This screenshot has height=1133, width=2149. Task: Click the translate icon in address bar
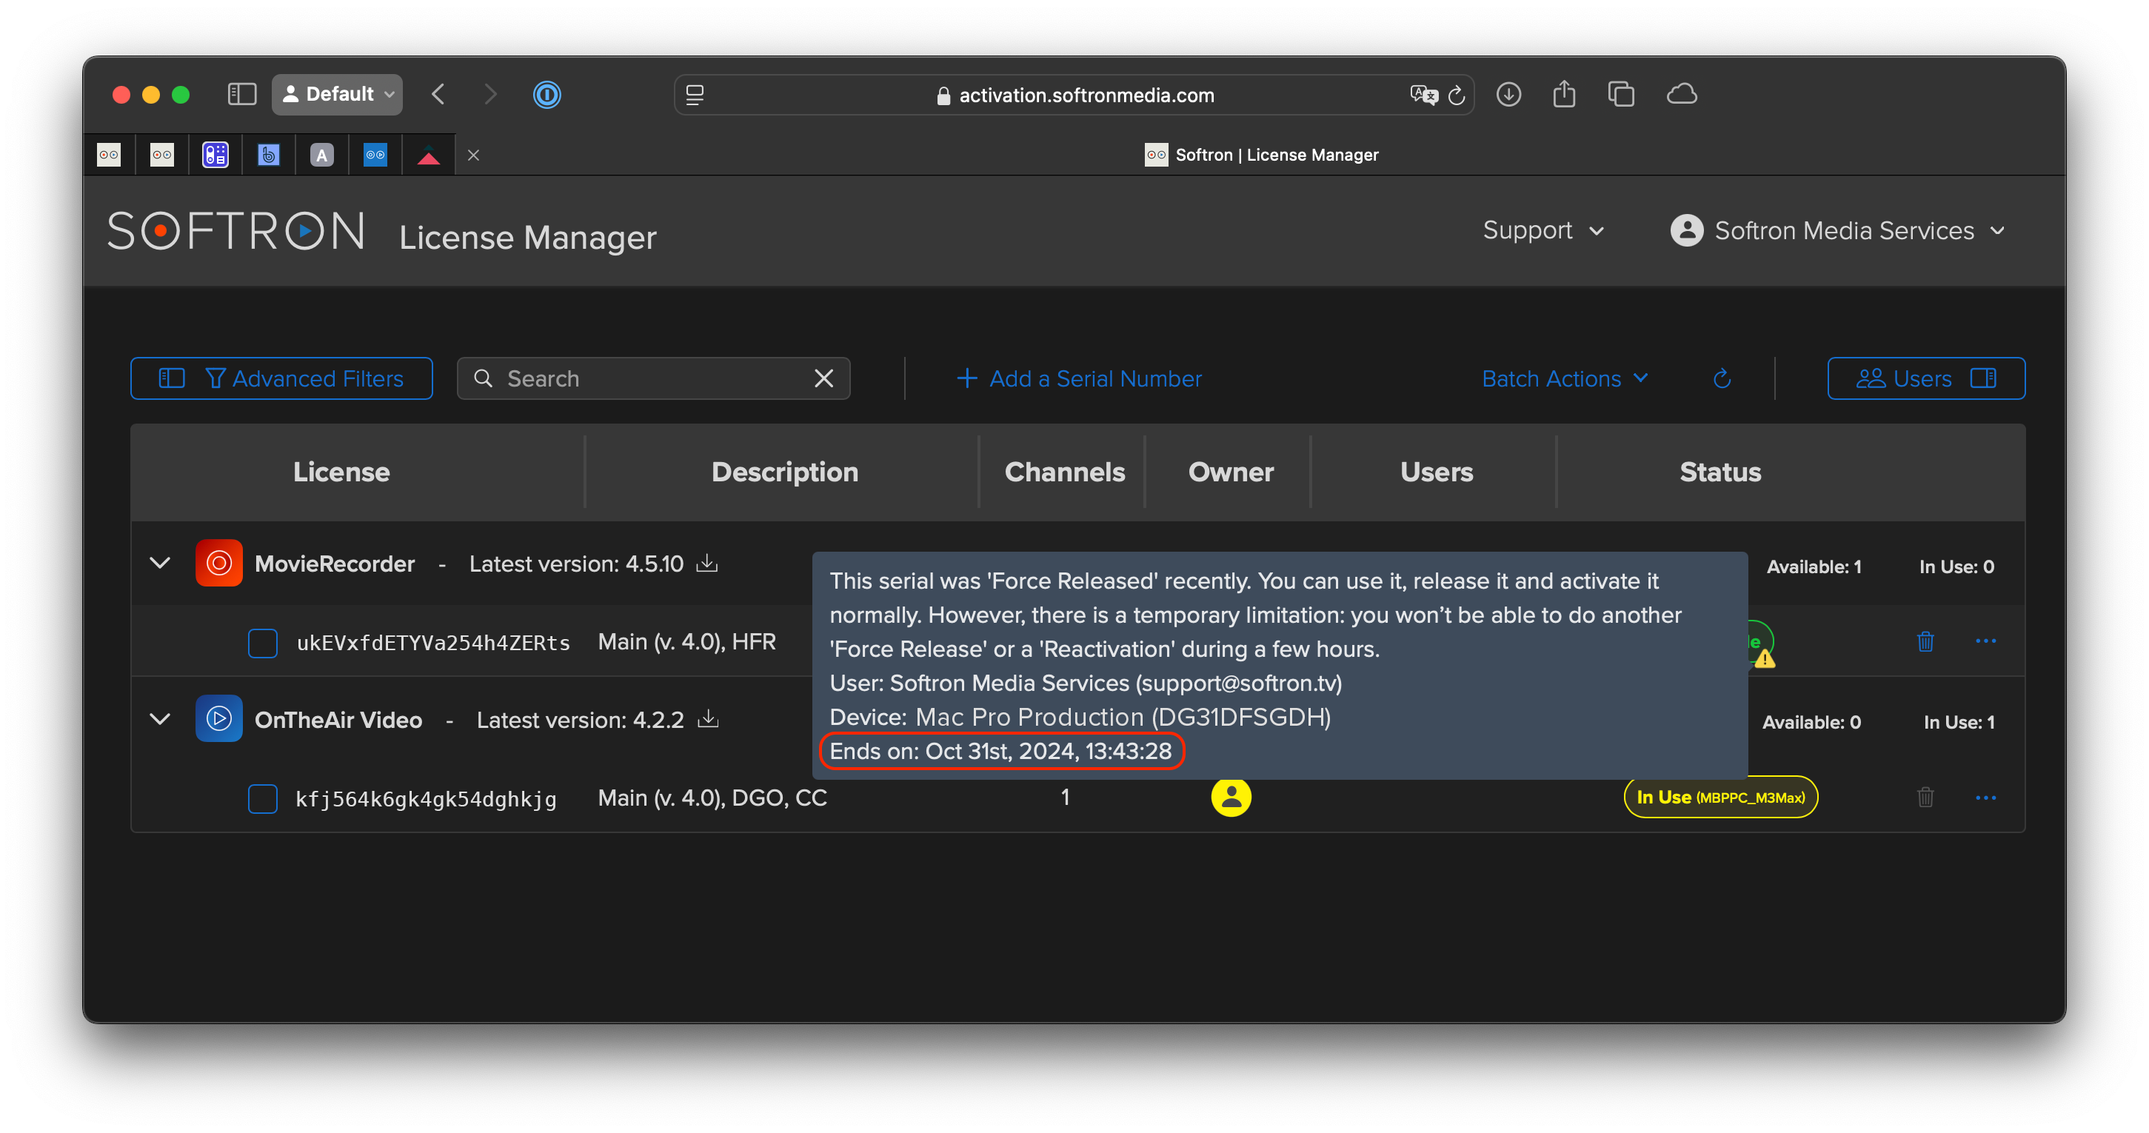coord(1423,95)
